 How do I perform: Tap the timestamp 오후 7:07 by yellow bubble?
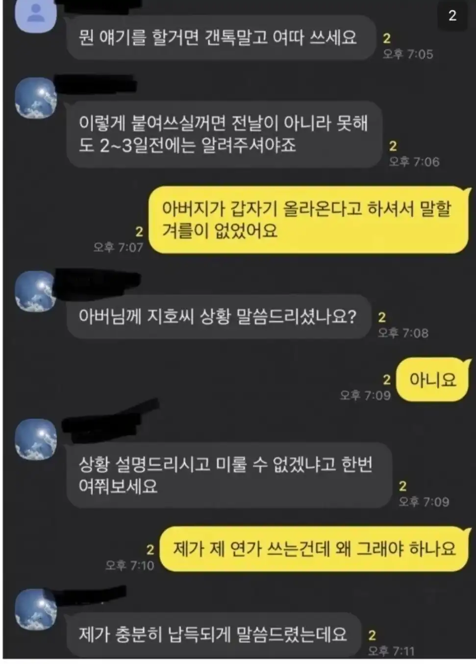click(x=118, y=247)
